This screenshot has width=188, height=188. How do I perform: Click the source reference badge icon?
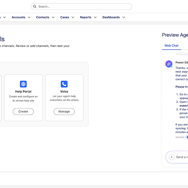click(x=187, y=137)
